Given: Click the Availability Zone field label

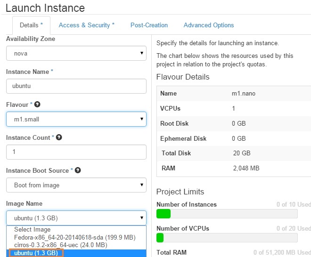Looking at the screenshot, I should tap(31, 39).
